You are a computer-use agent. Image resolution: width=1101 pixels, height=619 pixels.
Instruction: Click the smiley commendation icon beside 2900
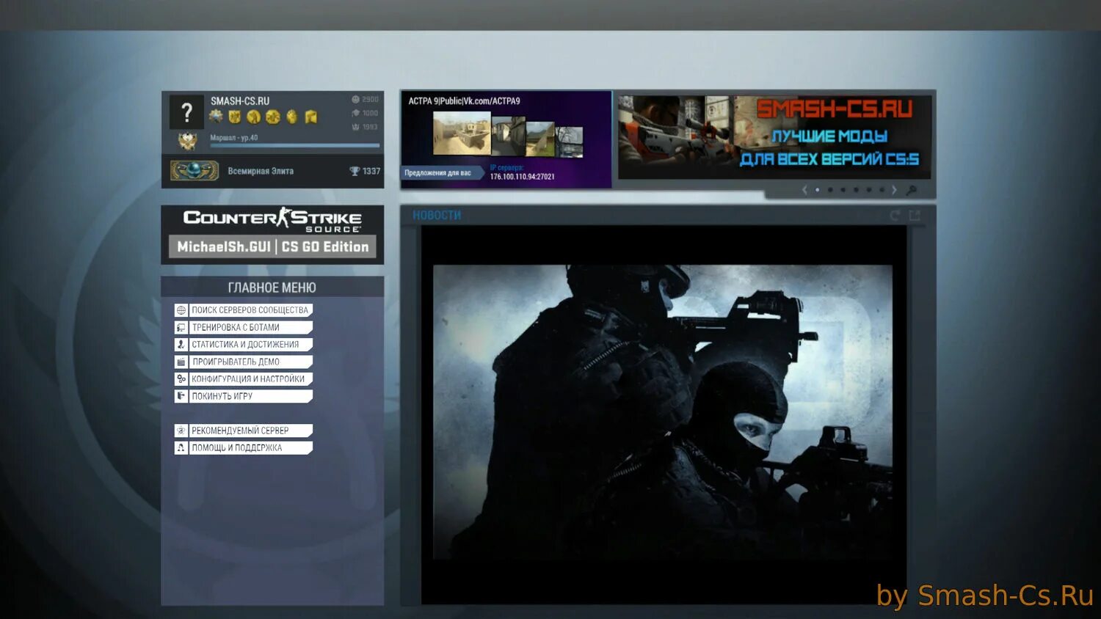coord(355,99)
